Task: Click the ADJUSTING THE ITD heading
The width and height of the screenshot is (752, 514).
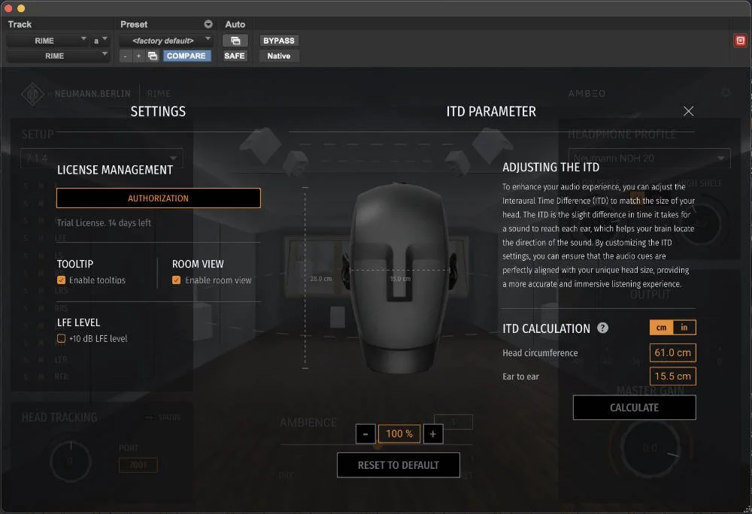Action: click(x=550, y=167)
